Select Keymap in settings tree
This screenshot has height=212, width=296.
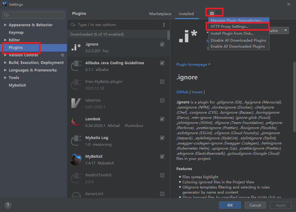pos(16,32)
